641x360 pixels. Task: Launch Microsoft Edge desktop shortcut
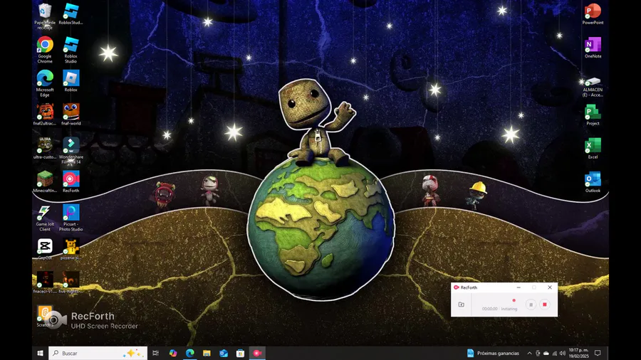pos(45,83)
